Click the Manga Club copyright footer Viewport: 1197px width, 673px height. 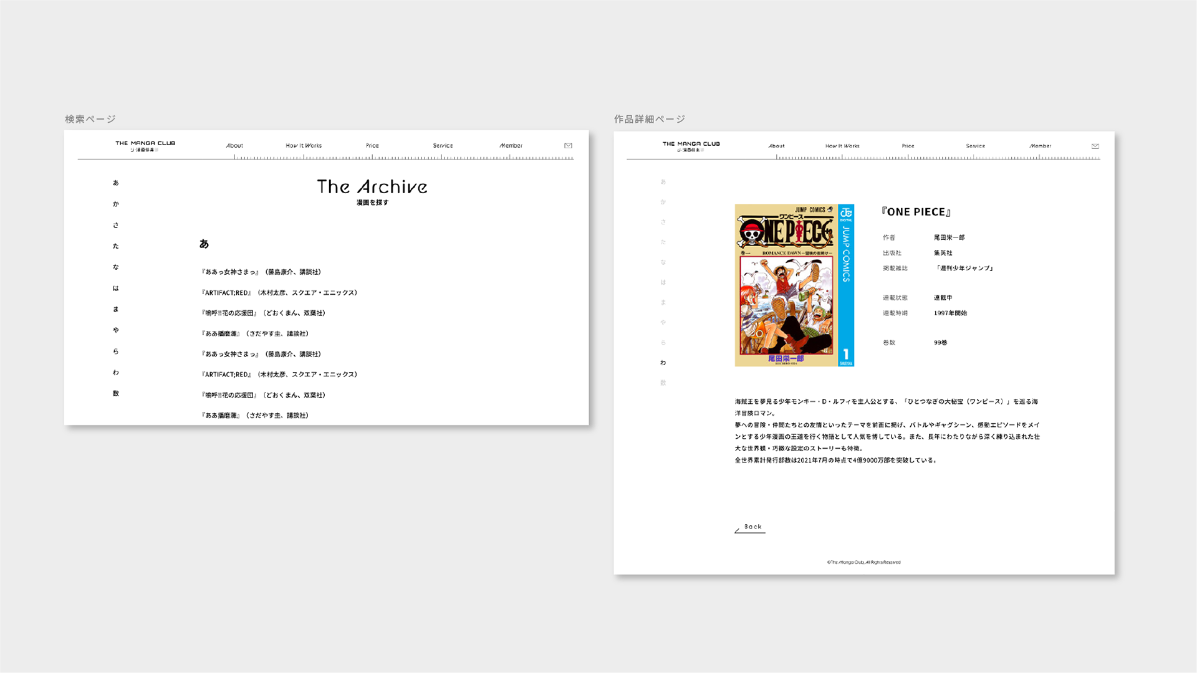pos(863,562)
